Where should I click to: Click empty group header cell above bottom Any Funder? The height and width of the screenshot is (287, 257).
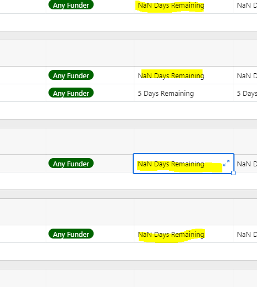click(90, 212)
